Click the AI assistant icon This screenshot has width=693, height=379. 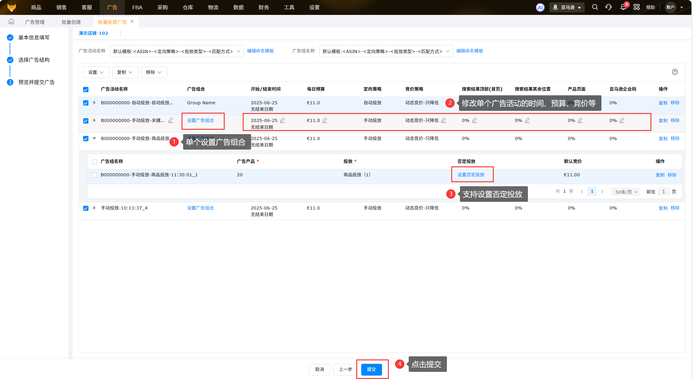(x=540, y=7)
